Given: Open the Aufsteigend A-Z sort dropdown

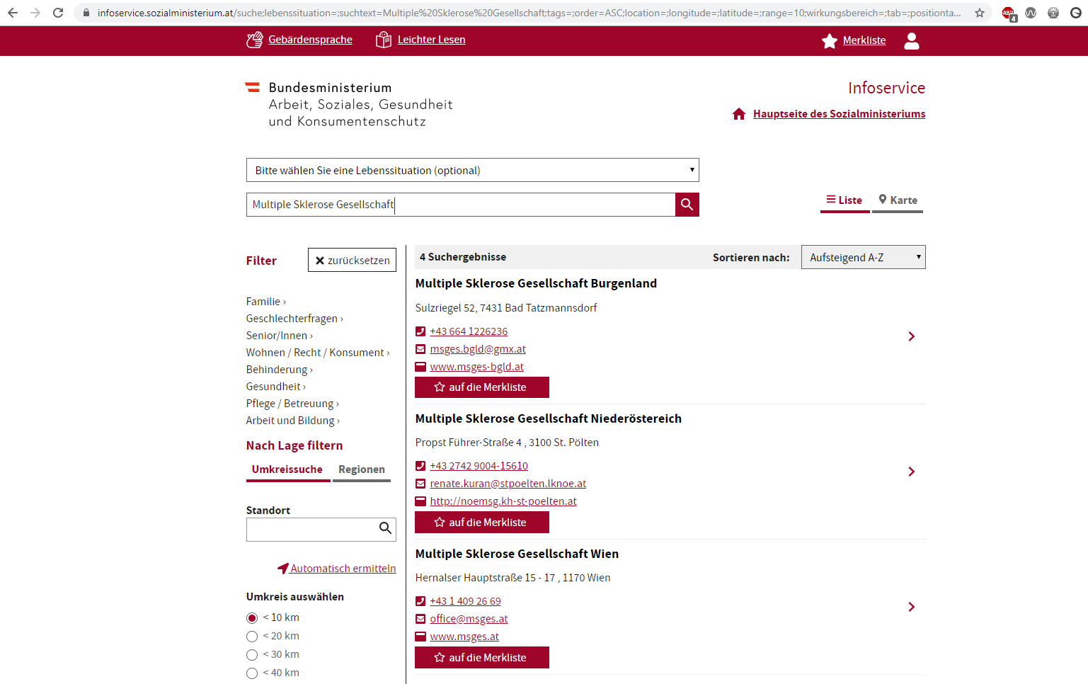Looking at the screenshot, I should (863, 256).
